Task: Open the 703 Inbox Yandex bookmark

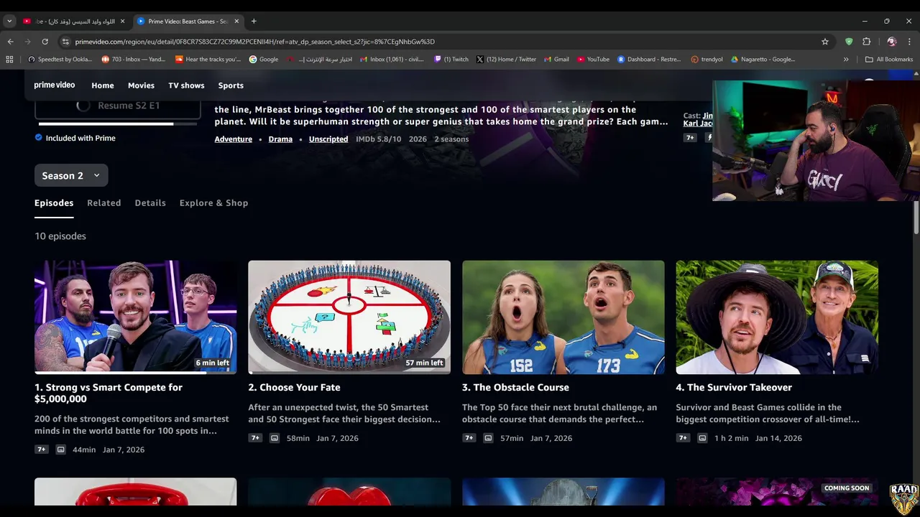Action: [x=134, y=60]
